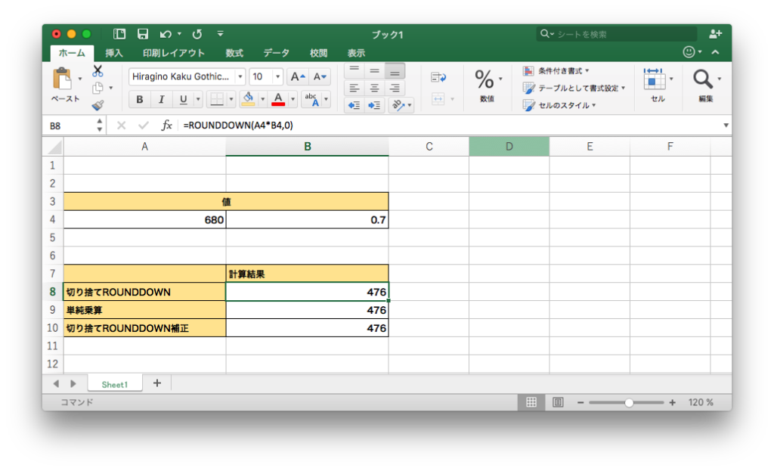Switch to the データ ribbon tab
Screen dimensions: 774x471
[275, 54]
